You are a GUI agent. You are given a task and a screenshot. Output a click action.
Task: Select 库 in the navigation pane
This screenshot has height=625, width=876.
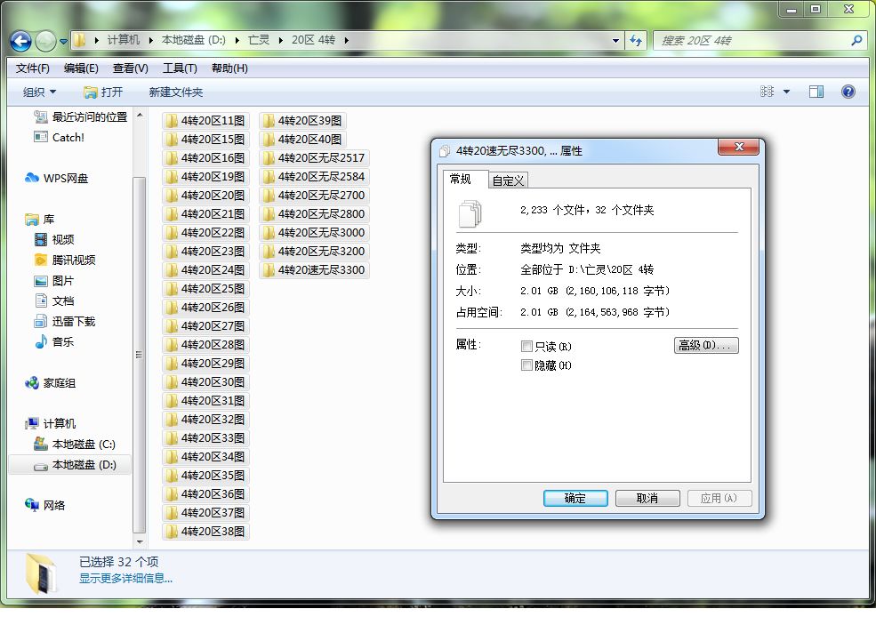click(x=39, y=219)
